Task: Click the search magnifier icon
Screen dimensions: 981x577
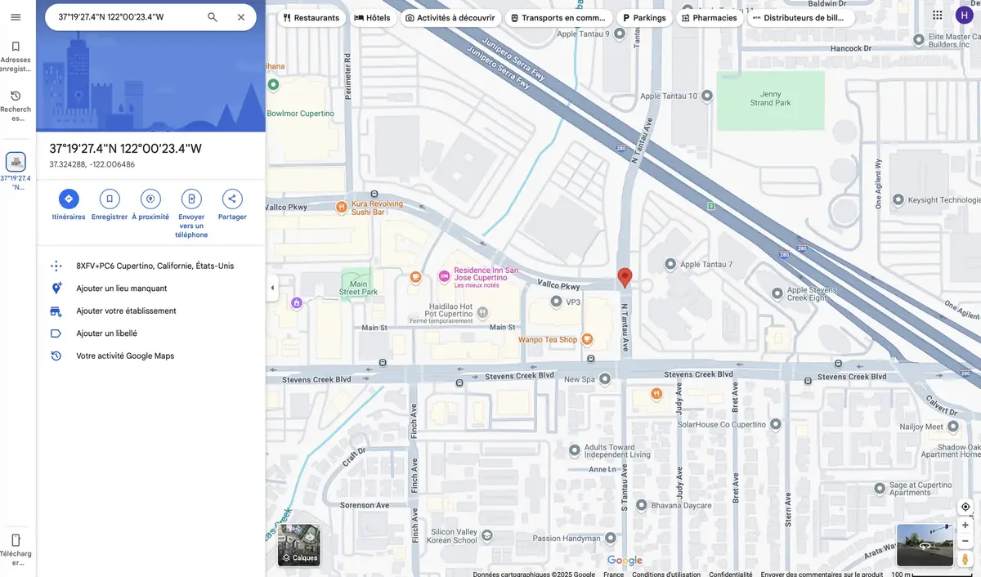Action: point(213,17)
